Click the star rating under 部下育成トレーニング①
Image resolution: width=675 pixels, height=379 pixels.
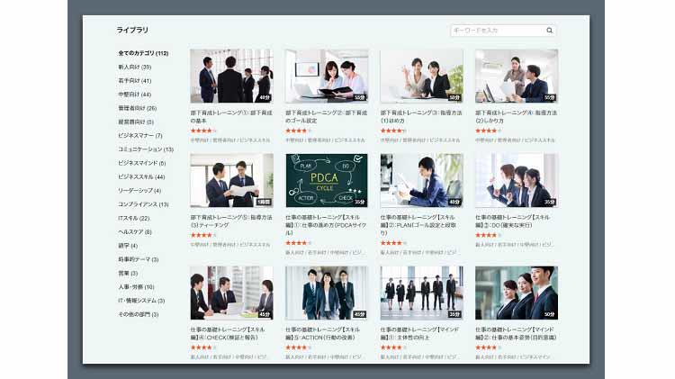pyautogui.click(x=202, y=131)
